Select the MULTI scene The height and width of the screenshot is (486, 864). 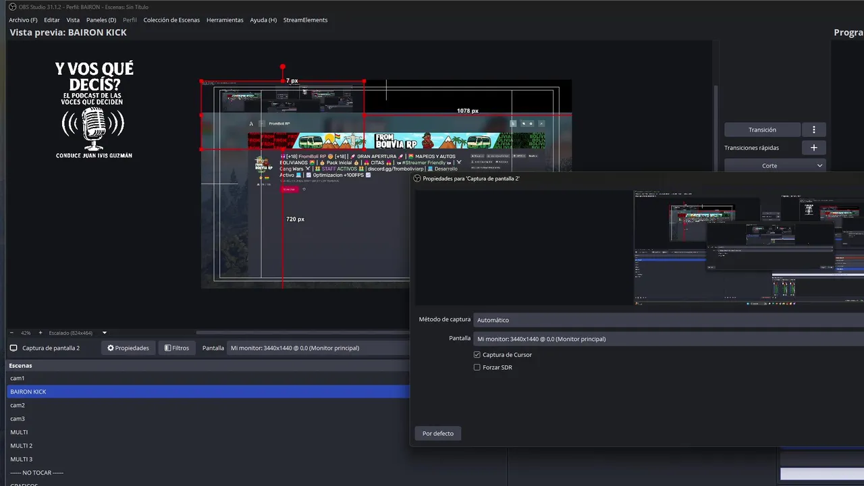tap(208, 432)
